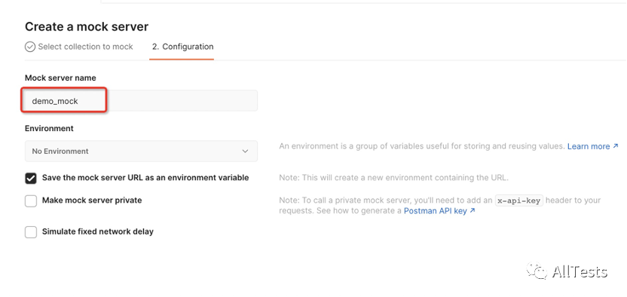Click the completed-step checkmark circle icon
Viewport: 627px width, 297px height.
pos(30,47)
